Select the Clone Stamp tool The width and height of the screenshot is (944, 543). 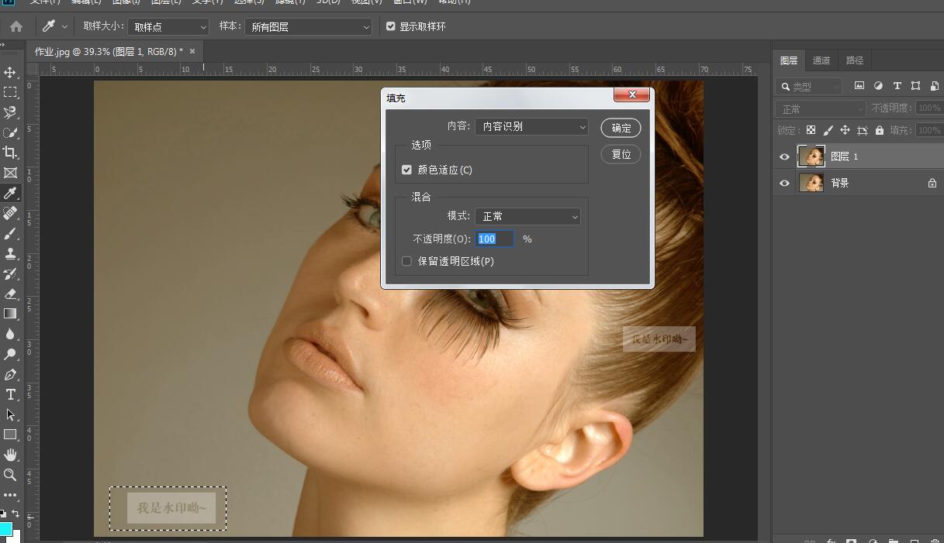pyautogui.click(x=10, y=253)
